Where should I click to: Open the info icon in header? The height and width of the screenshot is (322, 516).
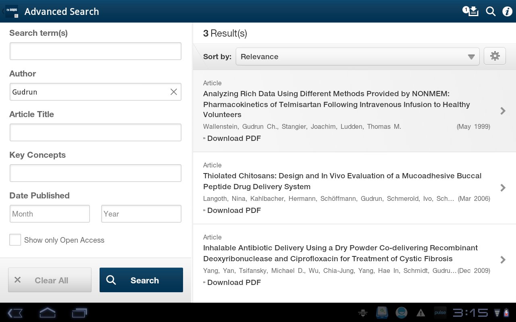point(507,11)
